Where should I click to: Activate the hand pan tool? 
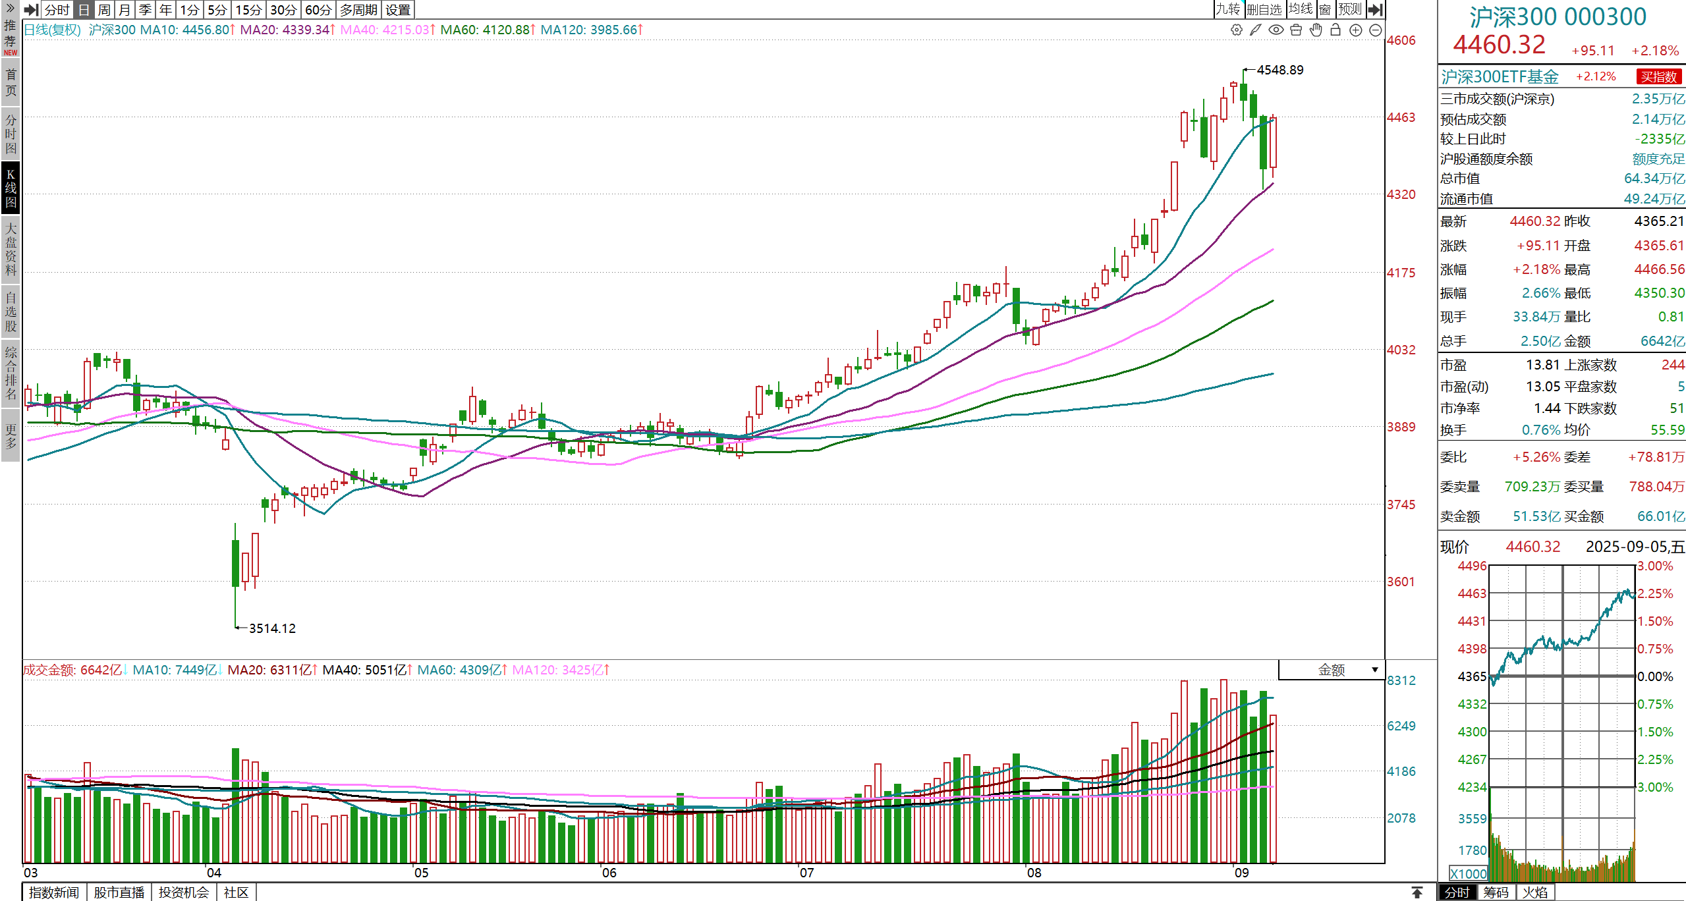[x=1316, y=30]
